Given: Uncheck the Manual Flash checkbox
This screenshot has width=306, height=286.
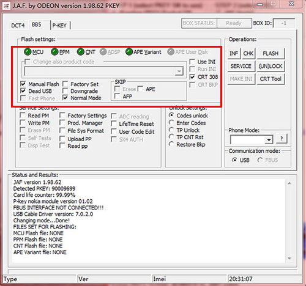Looking at the screenshot, I should [23, 84].
